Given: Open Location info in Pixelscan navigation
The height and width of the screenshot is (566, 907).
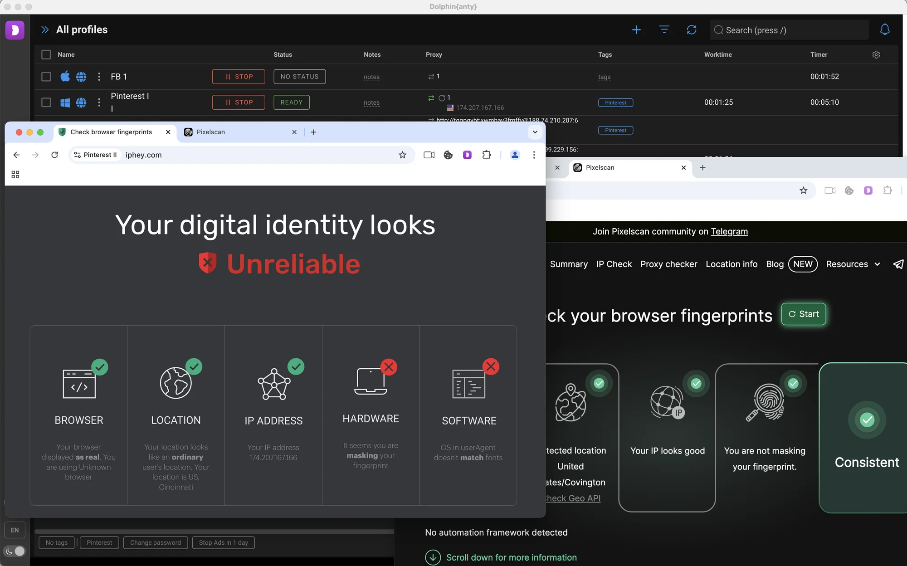Looking at the screenshot, I should pos(731,264).
